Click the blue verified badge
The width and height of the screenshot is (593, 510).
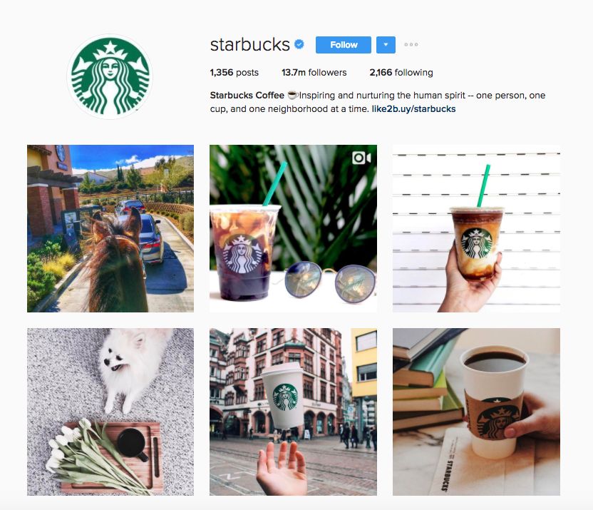click(x=299, y=44)
